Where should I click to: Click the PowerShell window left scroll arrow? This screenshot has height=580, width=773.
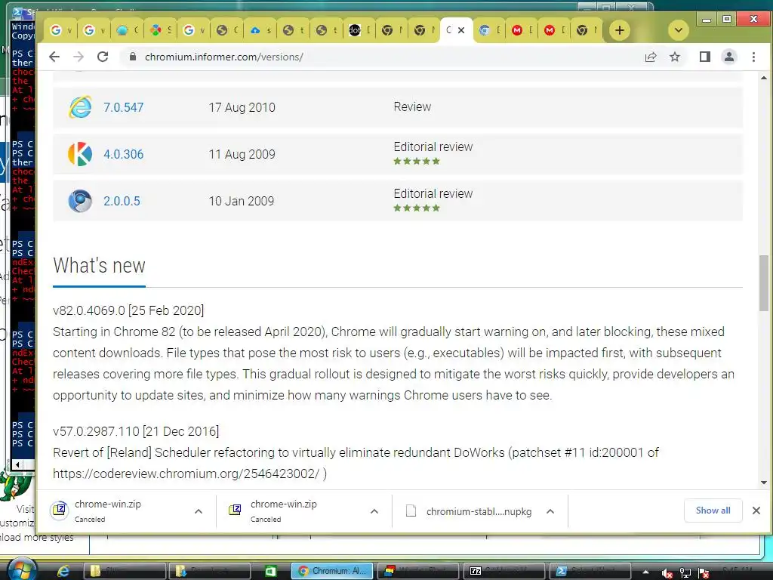point(17,464)
